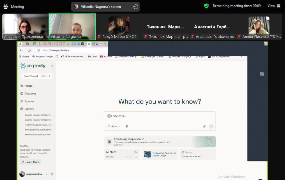Open Library in the sidebar
The width and height of the screenshot is (285, 180).
pyautogui.click(x=29, y=109)
